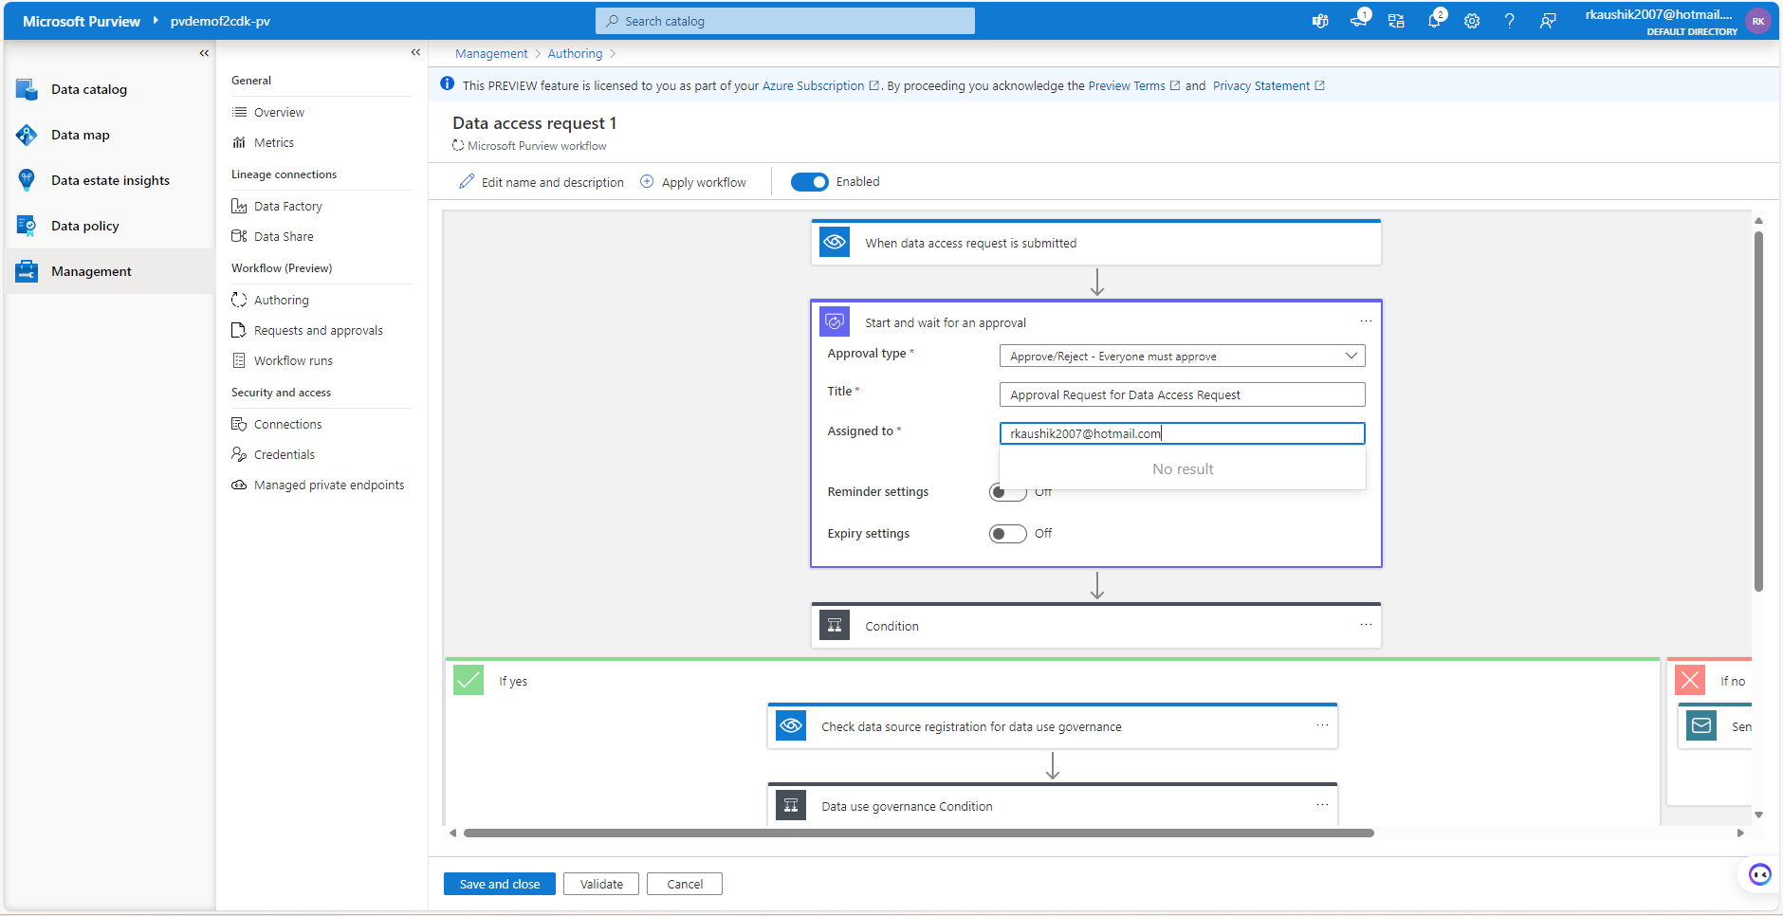Click the Validate button
This screenshot has height=916, width=1783.
601,884
